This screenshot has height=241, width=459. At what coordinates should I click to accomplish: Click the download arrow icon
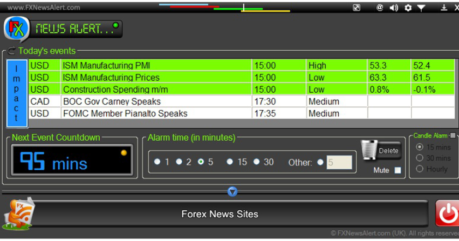(444, 8)
